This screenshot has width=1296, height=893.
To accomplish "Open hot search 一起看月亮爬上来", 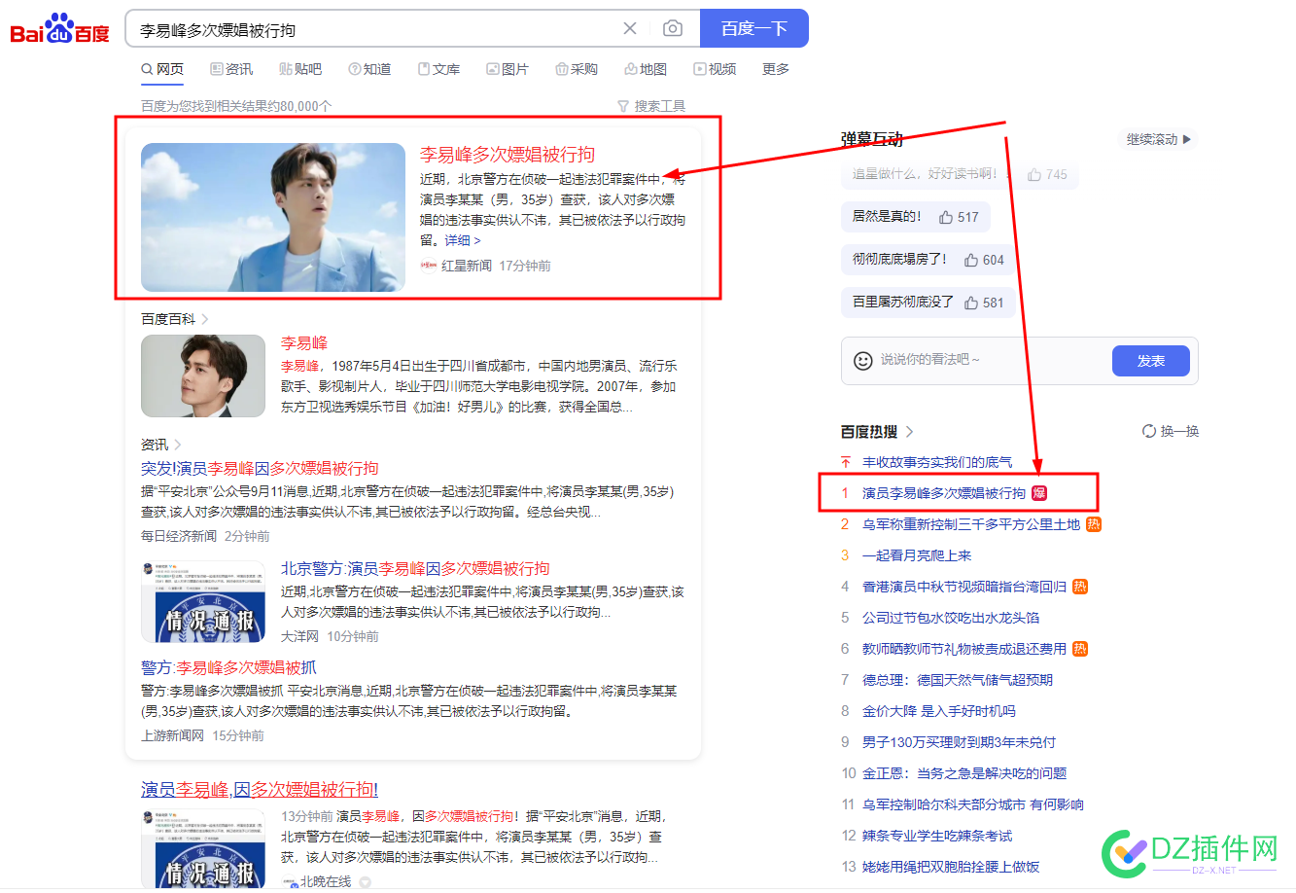I will pos(917,555).
